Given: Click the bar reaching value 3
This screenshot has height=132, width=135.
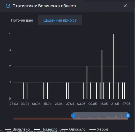Looking at the screenshot, I should (102, 74).
